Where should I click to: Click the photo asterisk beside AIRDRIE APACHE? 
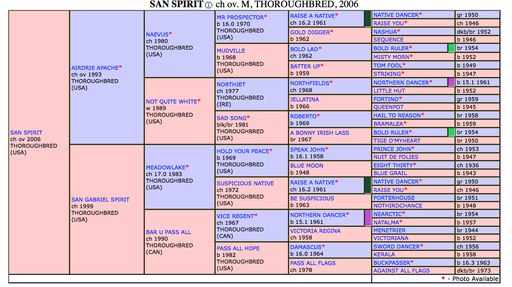[120, 67]
